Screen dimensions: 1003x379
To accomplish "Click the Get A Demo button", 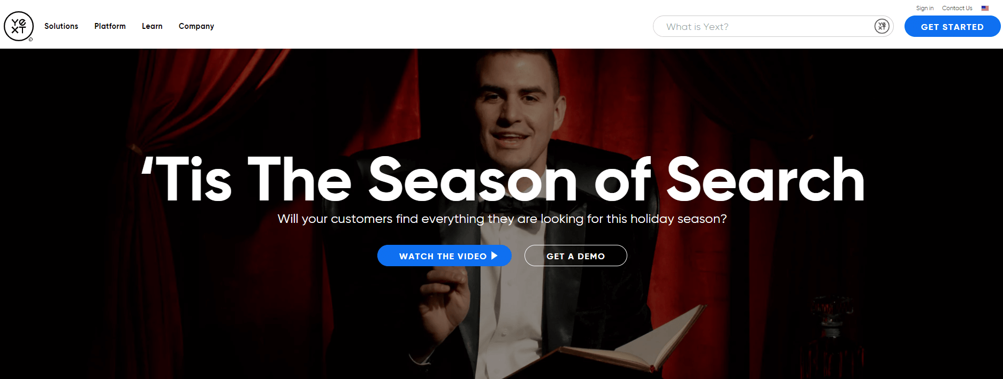I will coord(575,256).
